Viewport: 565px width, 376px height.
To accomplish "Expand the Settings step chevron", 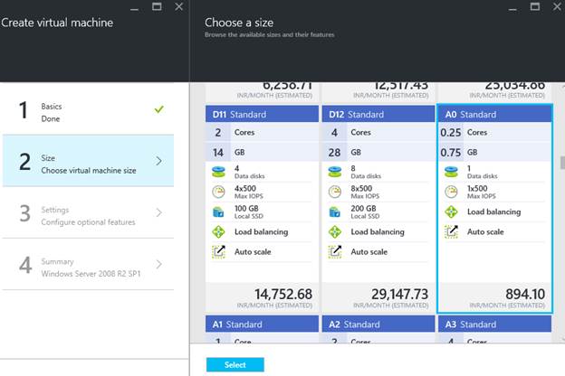I will pos(159,212).
